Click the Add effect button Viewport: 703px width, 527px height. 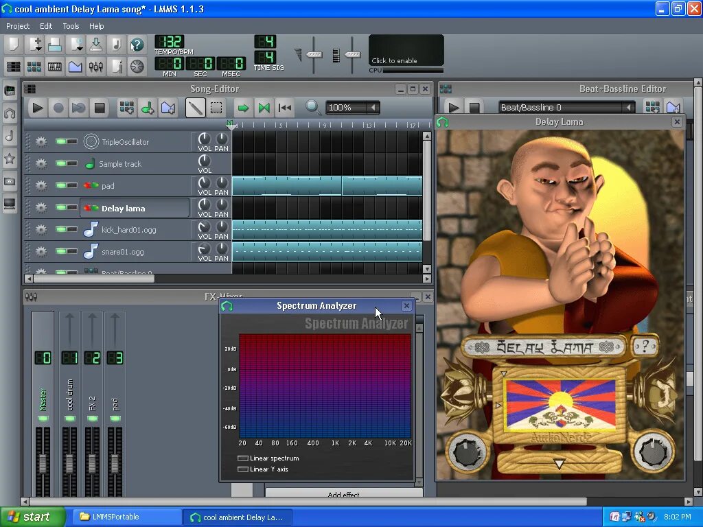[344, 493]
